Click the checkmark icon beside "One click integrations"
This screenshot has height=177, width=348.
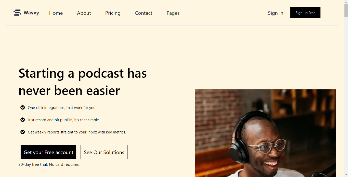point(23,107)
